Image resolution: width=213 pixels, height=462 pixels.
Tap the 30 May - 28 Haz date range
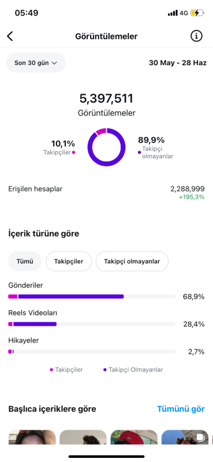pos(178,63)
